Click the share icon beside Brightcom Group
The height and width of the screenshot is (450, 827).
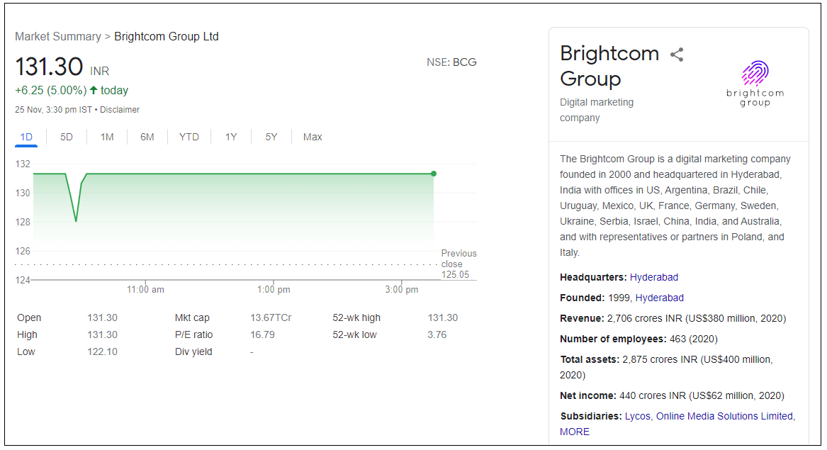pos(677,55)
